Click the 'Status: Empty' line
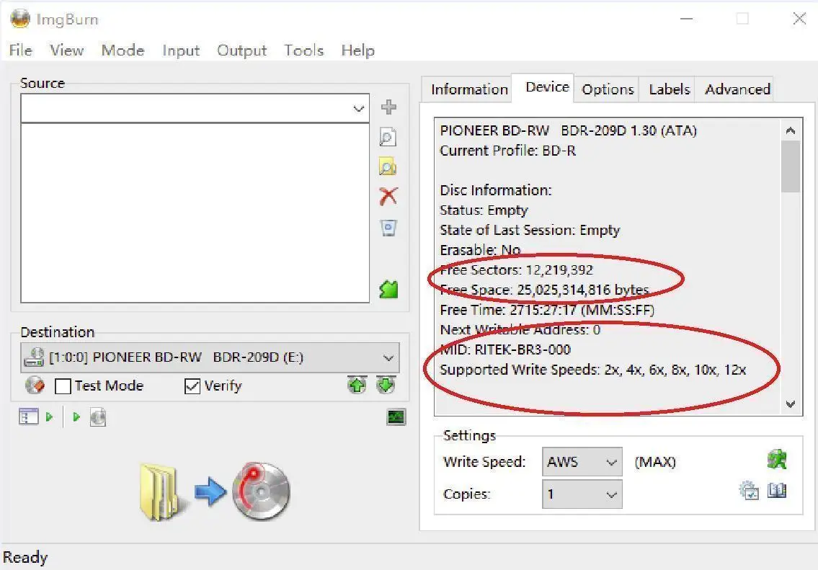 click(x=484, y=210)
